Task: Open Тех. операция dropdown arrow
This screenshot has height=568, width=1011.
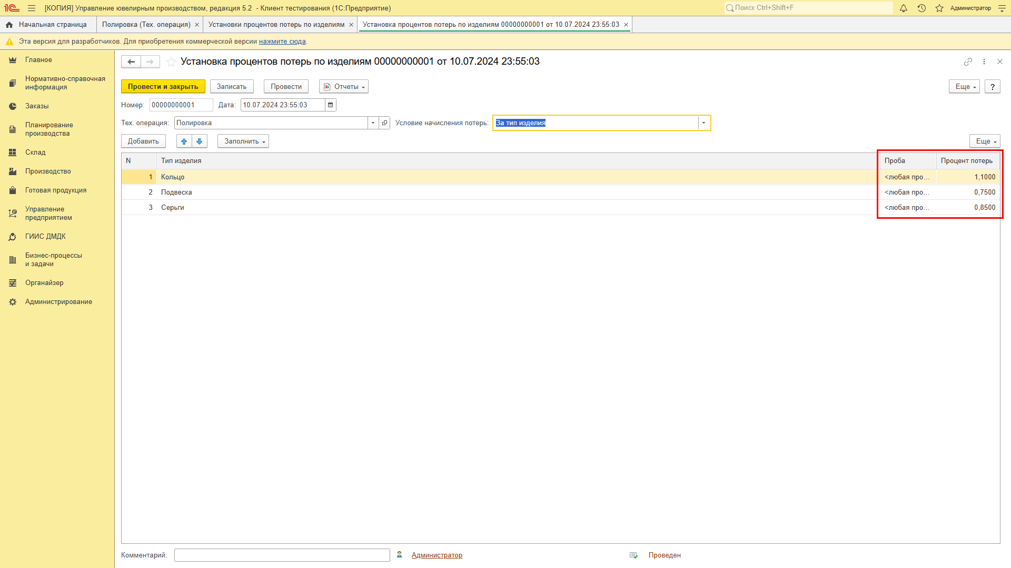Action: click(373, 123)
